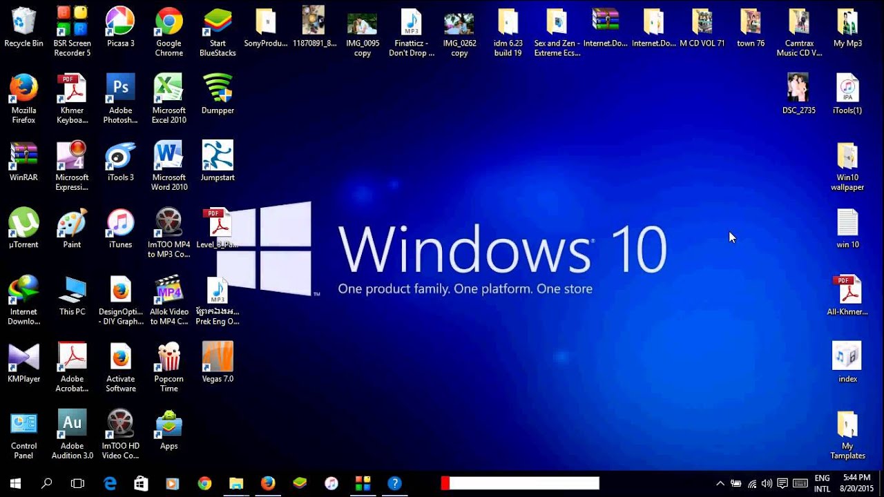Select the This PC desktop icon
Screen dimensions: 884x497
(72, 296)
